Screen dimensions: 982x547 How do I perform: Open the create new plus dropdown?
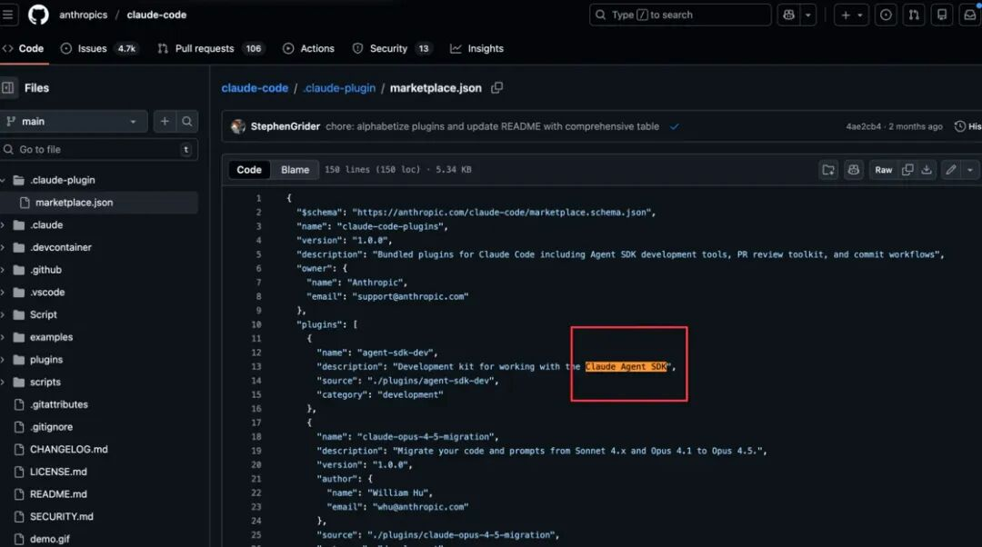pyautogui.click(x=851, y=15)
